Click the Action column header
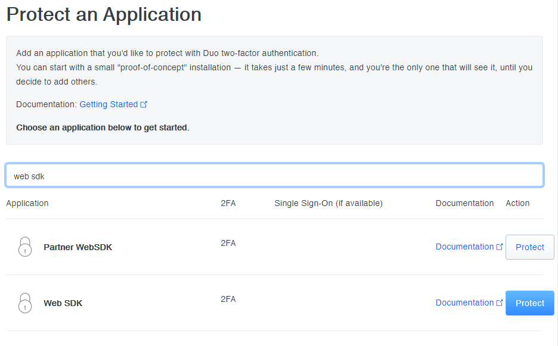This screenshot has height=346, width=558. click(x=517, y=203)
